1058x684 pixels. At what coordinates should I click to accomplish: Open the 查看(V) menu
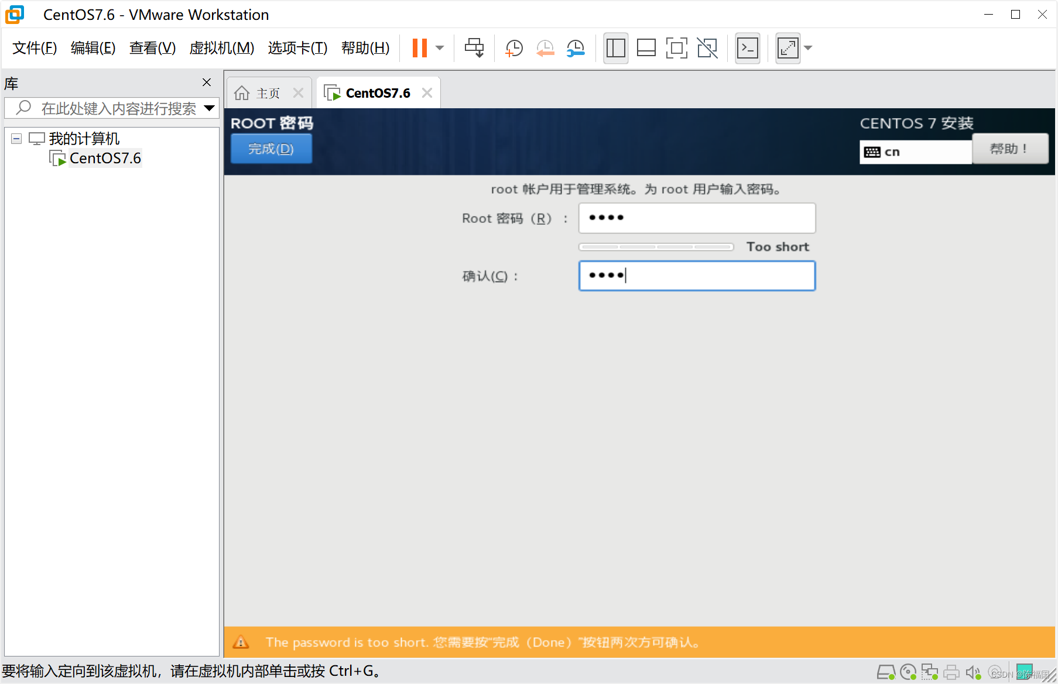pyautogui.click(x=152, y=48)
